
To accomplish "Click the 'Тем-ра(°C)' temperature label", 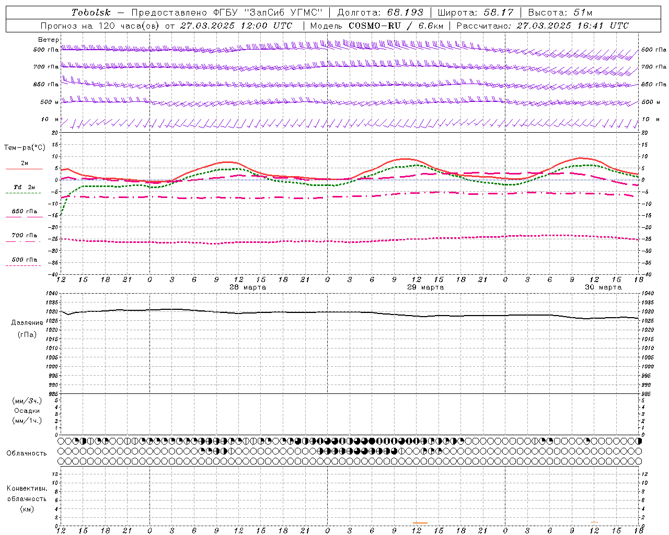I will click(25, 148).
